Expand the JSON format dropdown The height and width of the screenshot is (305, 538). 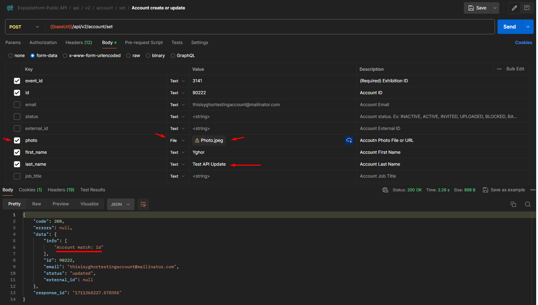(x=120, y=204)
